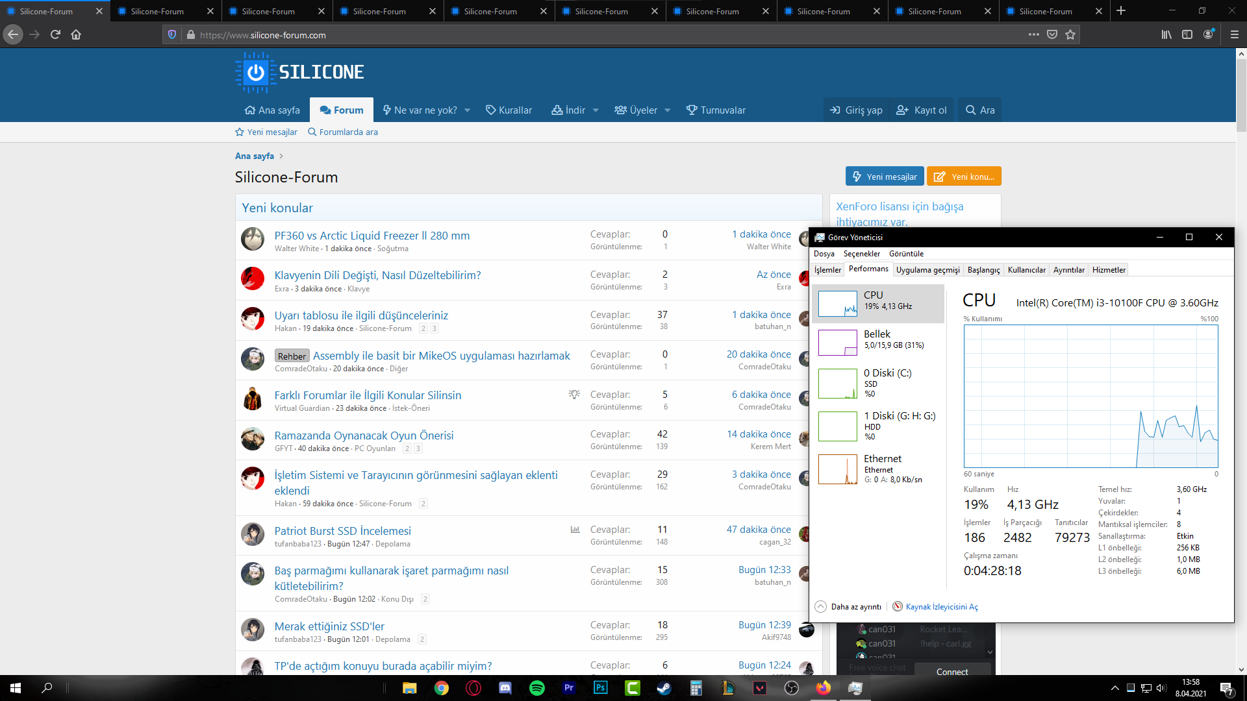The height and width of the screenshot is (701, 1247).
Task: Open Ayrıntılar tab in Task Manager
Action: pyautogui.click(x=1068, y=270)
